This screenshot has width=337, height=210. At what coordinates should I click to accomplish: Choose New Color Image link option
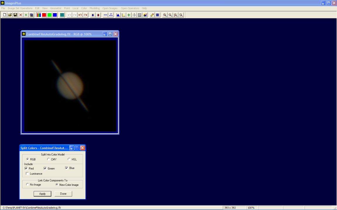(x=57, y=185)
